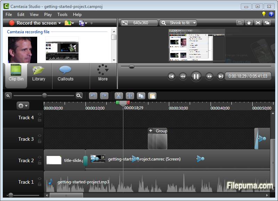Click the Undo arrow icon
This screenshot has width=278, height=201.
93,96
